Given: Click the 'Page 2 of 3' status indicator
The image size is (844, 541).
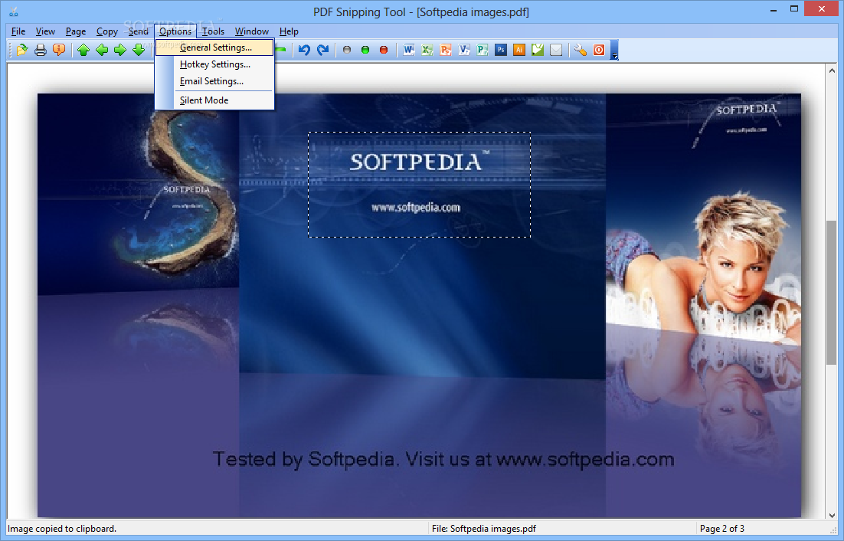Looking at the screenshot, I should pyautogui.click(x=721, y=529).
